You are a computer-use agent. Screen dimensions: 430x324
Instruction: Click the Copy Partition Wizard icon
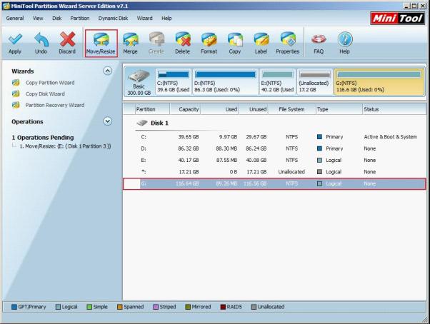16,83
